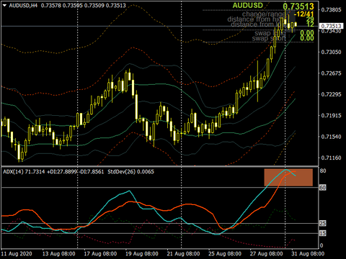The height and width of the screenshot is (259, 346).
Task: Click the green AUDUSD symbol label in the info panel
Action: pos(248,5)
